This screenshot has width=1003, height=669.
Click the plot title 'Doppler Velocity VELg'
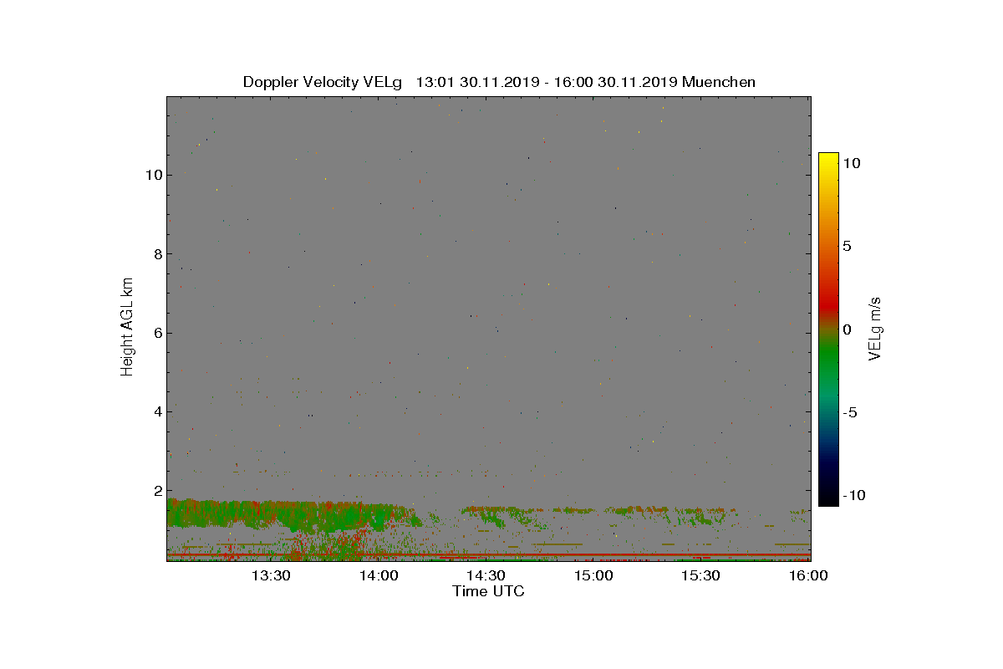point(323,82)
